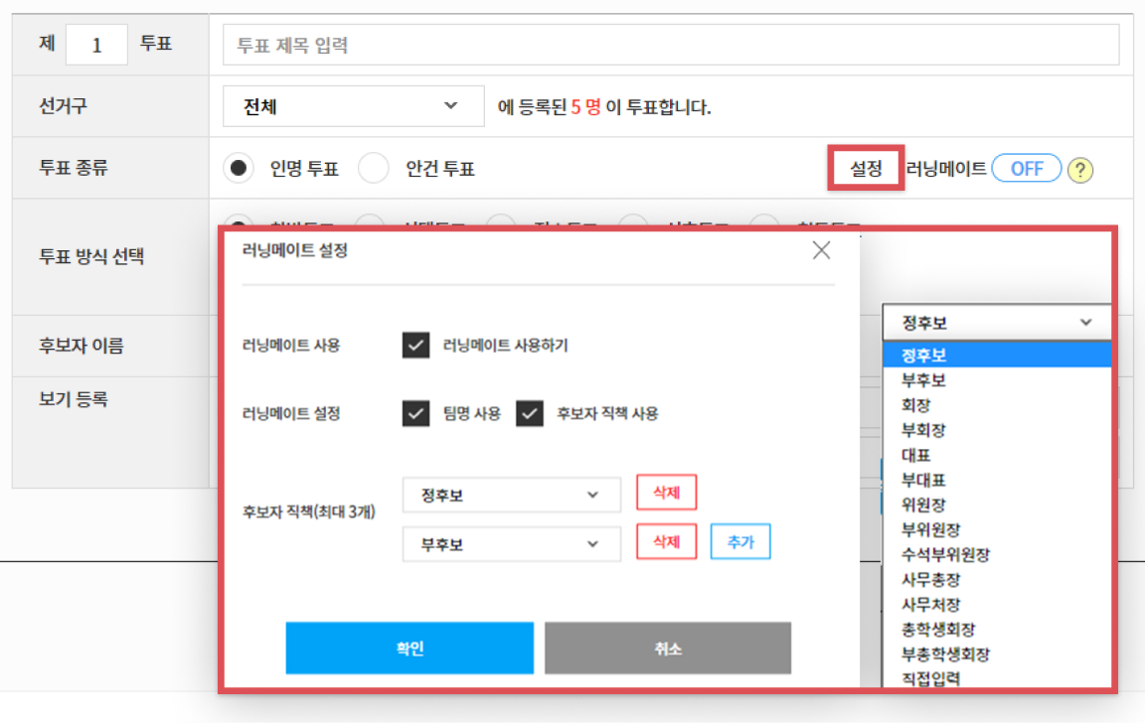This screenshot has height=723, width=1145.
Task: Open the 선거구 전체 dropdown
Action: pyautogui.click(x=340, y=106)
